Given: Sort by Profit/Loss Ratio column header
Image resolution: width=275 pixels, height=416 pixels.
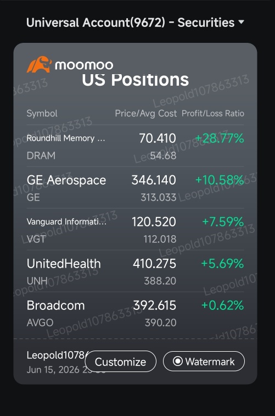Looking at the screenshot, I should coord(213,114).
